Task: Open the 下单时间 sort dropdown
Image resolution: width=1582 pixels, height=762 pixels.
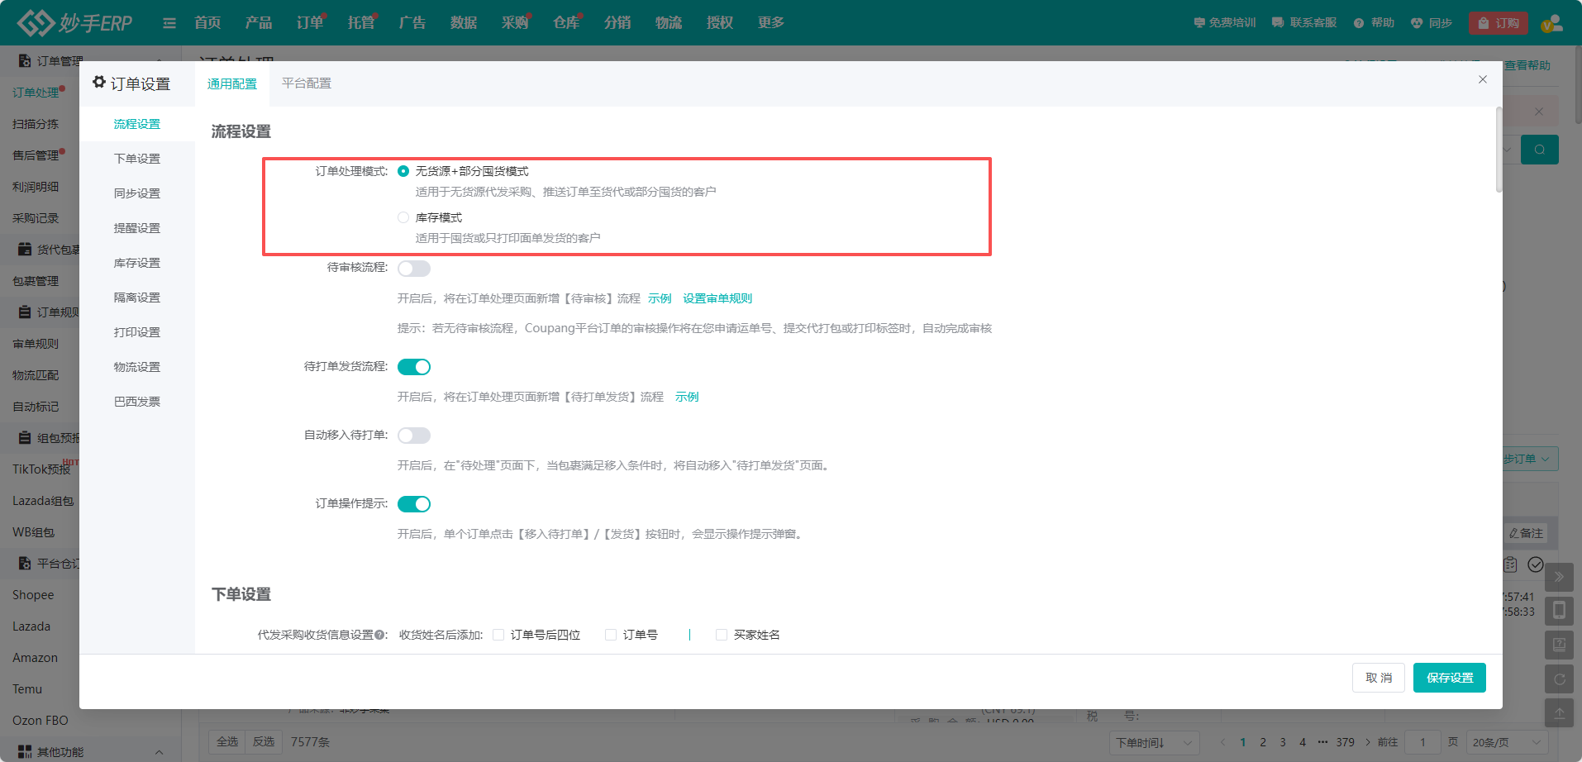Action: click(x=1155, y=742)
